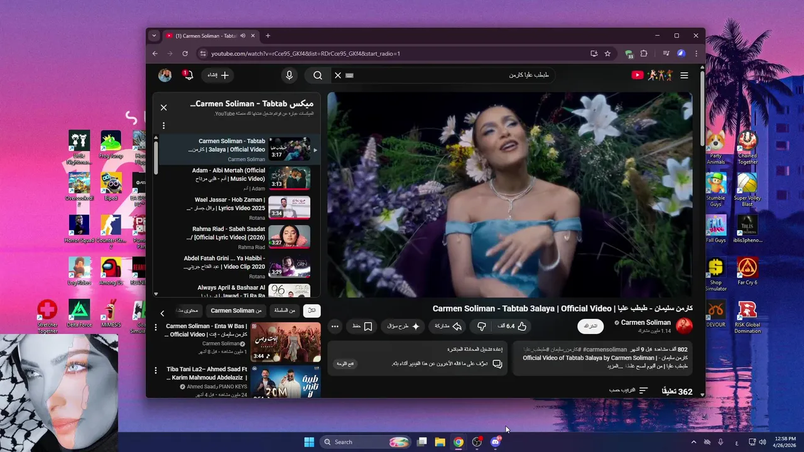Image resolution: width=804 pixels, height=452 pixels.
Task: Click the Create plus button
Action: tap(218, 75)
